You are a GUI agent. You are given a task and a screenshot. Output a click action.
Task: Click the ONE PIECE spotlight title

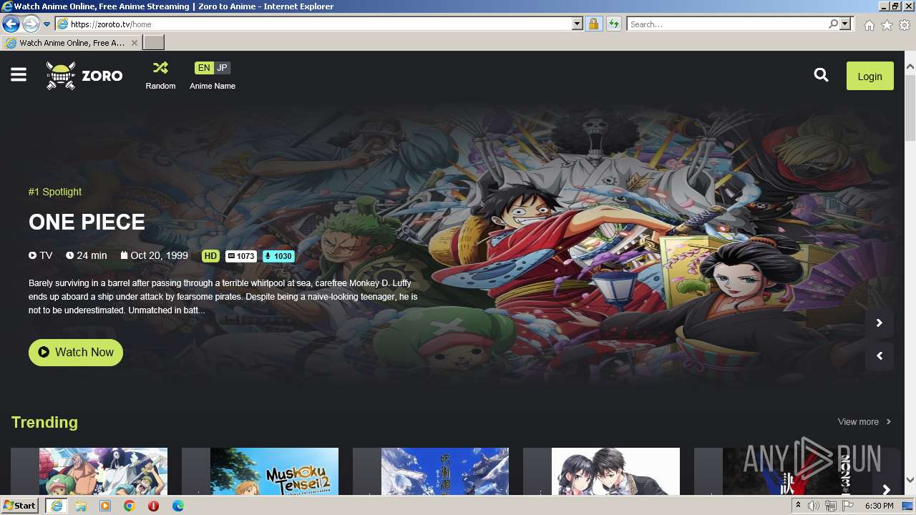click(x=87, y=222)
